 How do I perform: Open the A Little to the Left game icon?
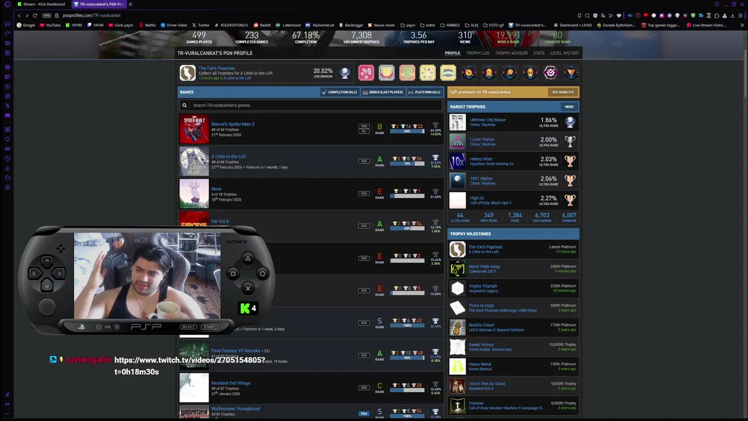pyautogui.click(x=194, y=161)
